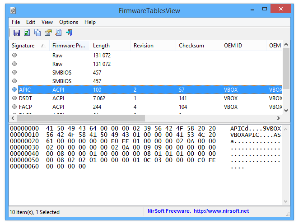Click the ASCII text APICd....9VBOX
This screenshot has height=224, width=303.
(x=256, y=128)
